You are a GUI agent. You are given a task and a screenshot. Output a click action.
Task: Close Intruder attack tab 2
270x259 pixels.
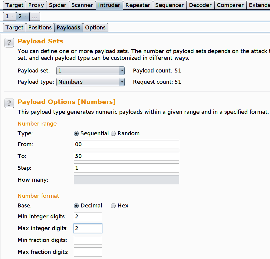click(25, 17)
